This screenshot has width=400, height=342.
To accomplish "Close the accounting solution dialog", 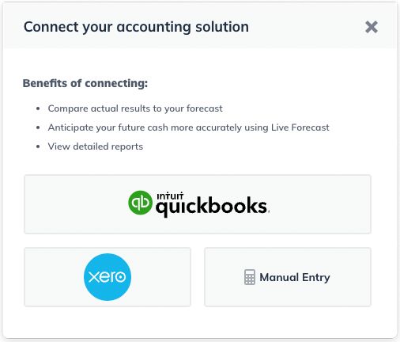I will pos(372,27).
